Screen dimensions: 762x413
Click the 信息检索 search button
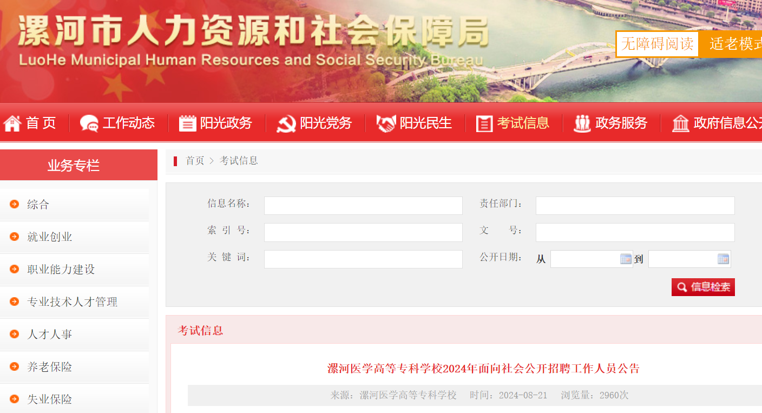[703, 287]
